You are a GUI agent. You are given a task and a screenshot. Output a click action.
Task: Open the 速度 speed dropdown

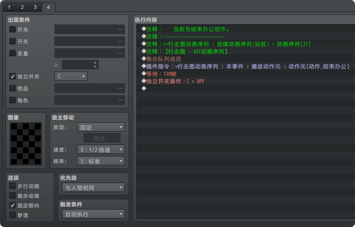point(101,149)
